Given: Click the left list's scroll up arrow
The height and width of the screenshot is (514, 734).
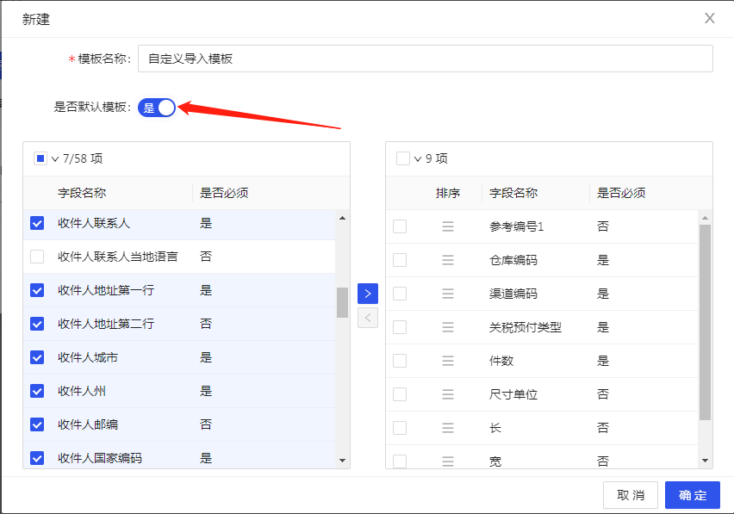Looking at the screenshot, I should (342, 218).
